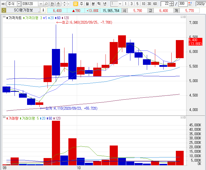
Task: Click the tallest red volume bar
Action: coord(56,143)
